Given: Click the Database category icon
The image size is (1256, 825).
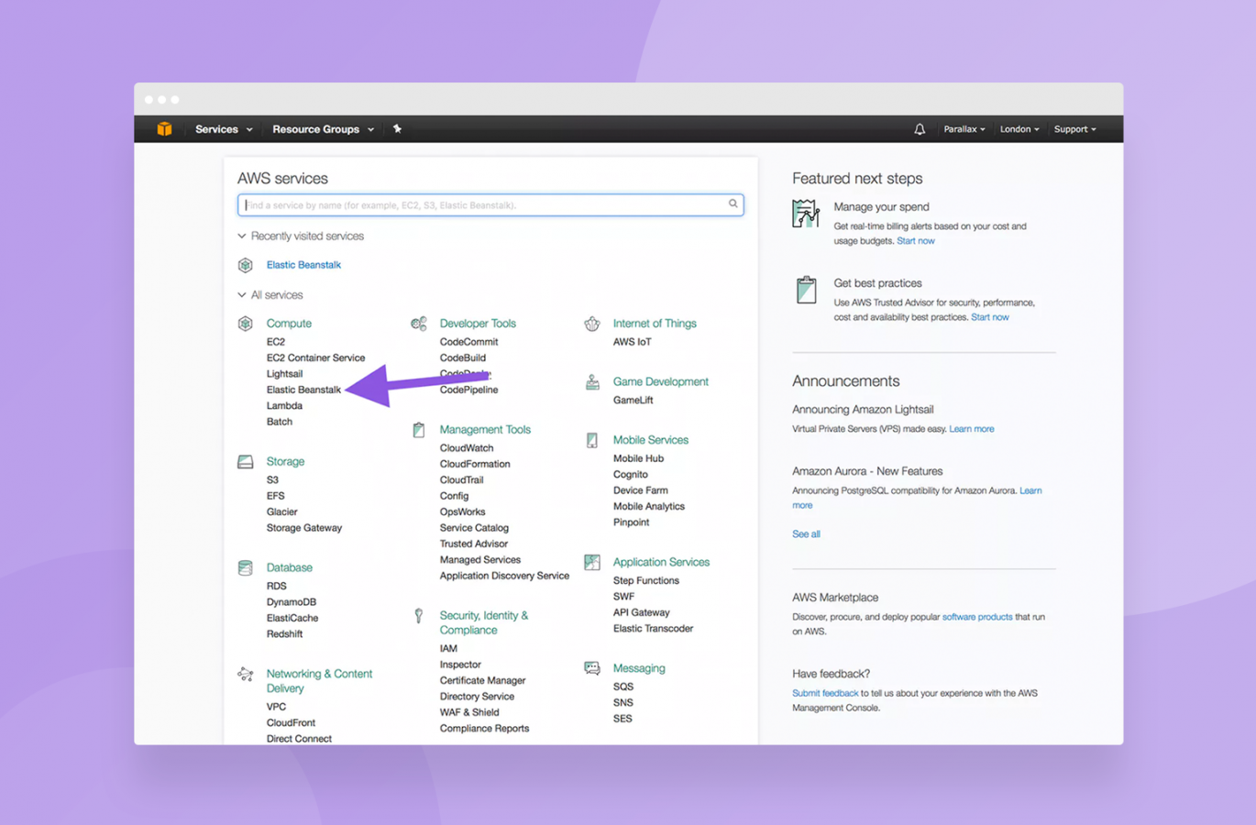Looking at the screenshot, I should (246, 568).
